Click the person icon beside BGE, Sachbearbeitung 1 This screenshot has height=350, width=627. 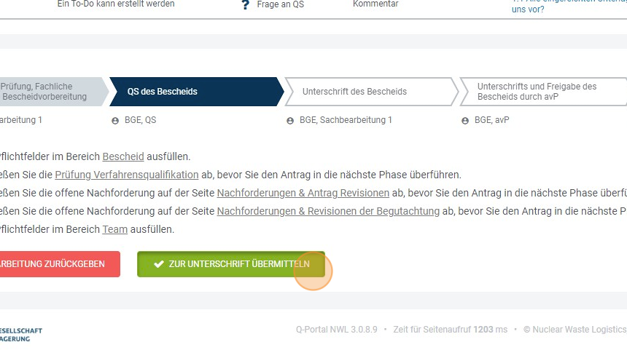290,121
